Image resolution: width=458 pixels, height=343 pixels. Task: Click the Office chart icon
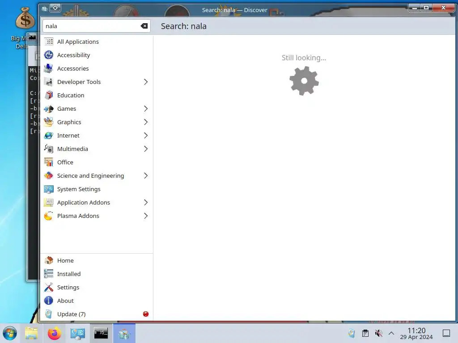click(48, 163)
